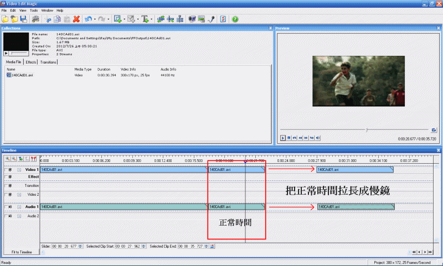Select the last 140CAd01.avi Video 1 clip
Image resolution: width=443 pixels, height=266 pixels.
355,170
